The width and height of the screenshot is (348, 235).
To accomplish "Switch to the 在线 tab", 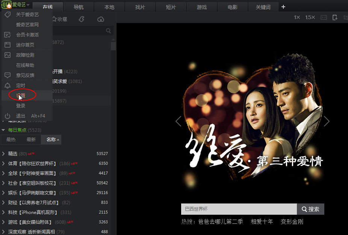I will pyautogui.click(x=48, y=7).
